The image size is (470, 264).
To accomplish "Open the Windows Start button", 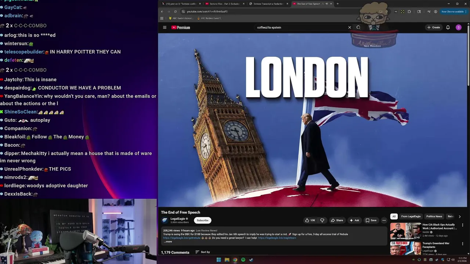I will click(219, 260).
